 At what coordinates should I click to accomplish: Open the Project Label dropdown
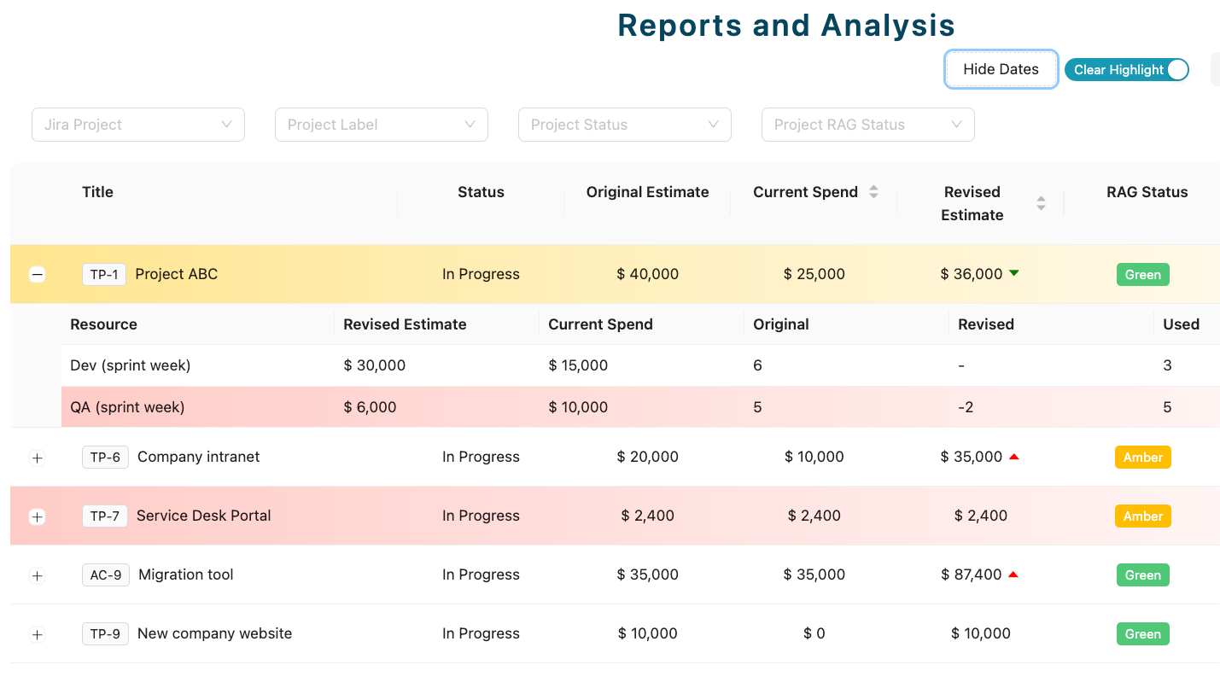(x=381, y=125)
